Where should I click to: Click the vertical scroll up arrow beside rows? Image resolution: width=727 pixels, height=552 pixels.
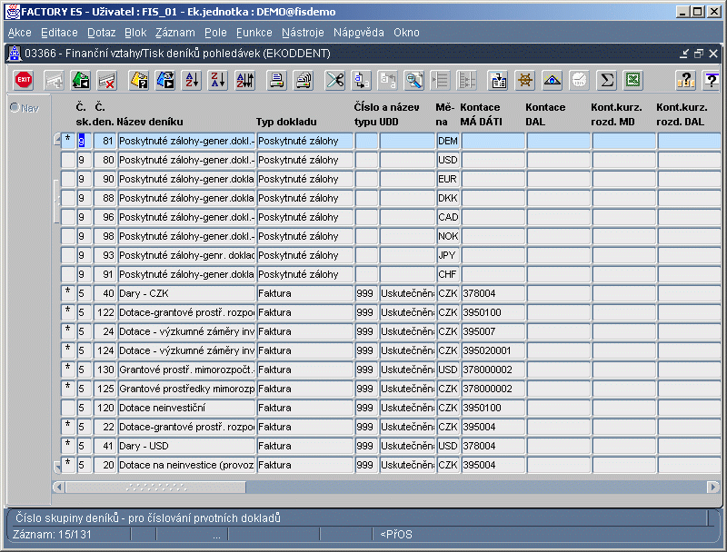click(x=57, y=139)
